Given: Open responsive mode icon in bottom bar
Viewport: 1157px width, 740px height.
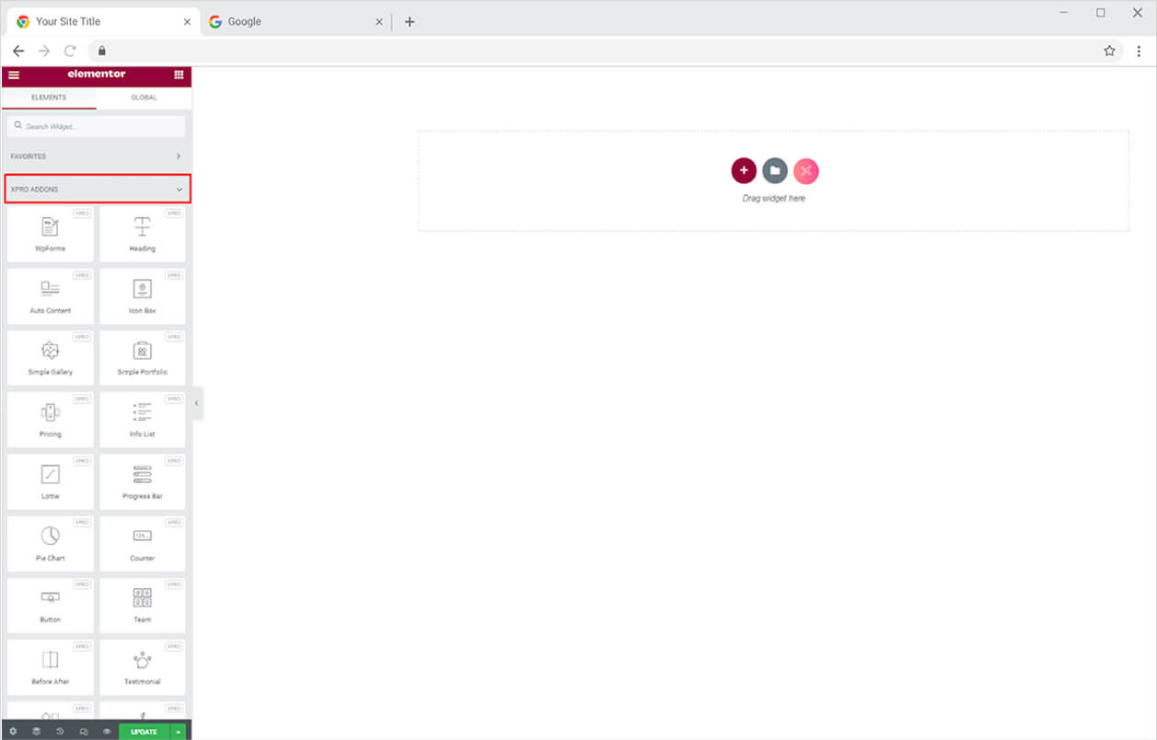Looking at the screenshot, I should pos(84,732).
